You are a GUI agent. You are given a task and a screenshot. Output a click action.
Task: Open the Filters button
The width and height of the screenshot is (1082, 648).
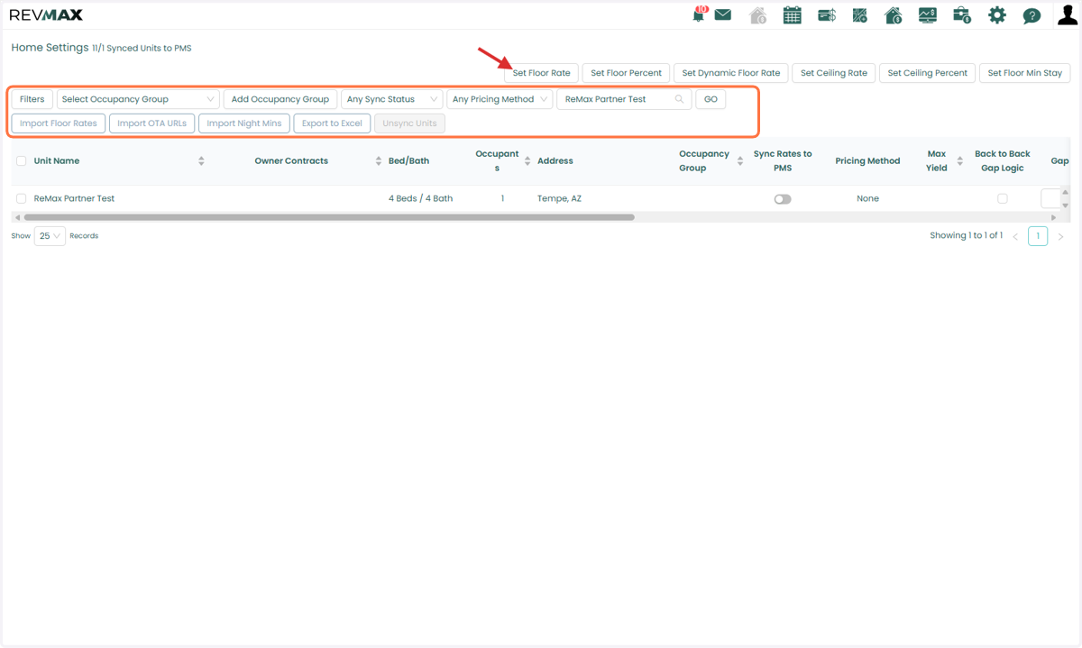coord(32,99)
